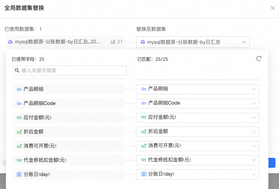279x189 pixels.
Task: Click calculated number icon of left 消费可开票(元)
Action: [x=19, y=146]
